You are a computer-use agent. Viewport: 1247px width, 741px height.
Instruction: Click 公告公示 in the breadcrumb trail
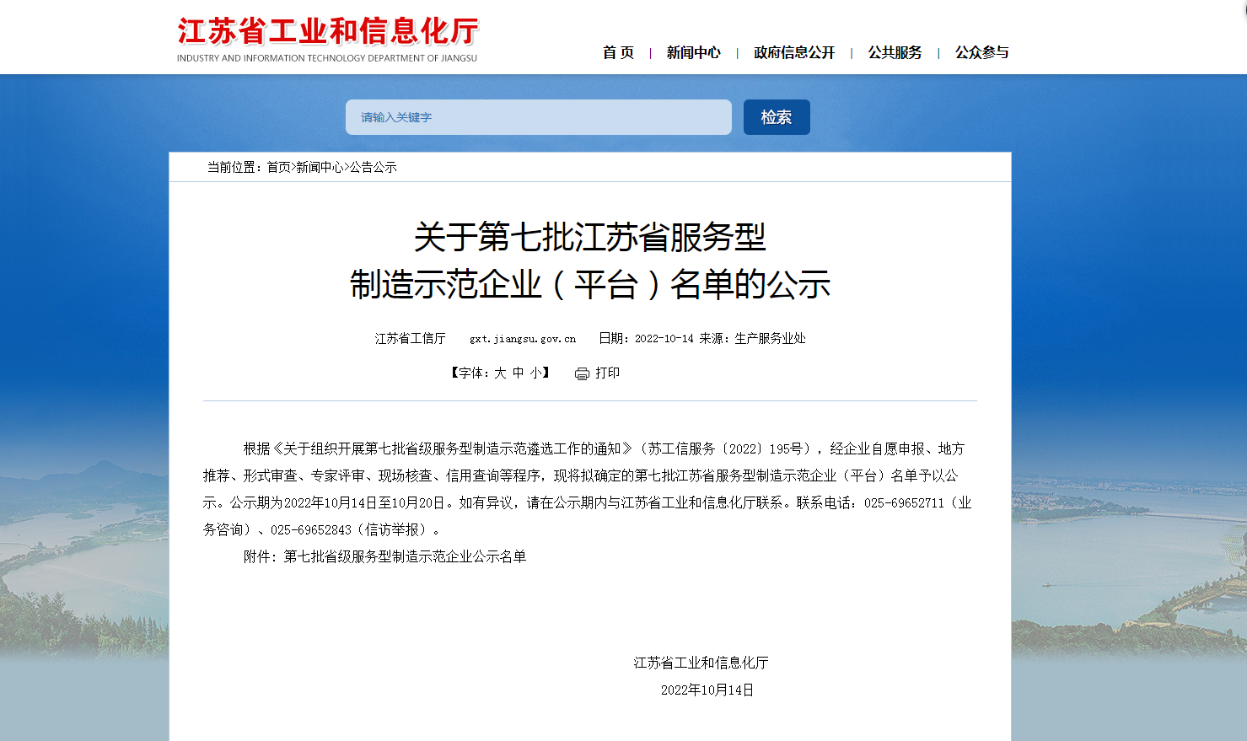click(x=373, y=167)
